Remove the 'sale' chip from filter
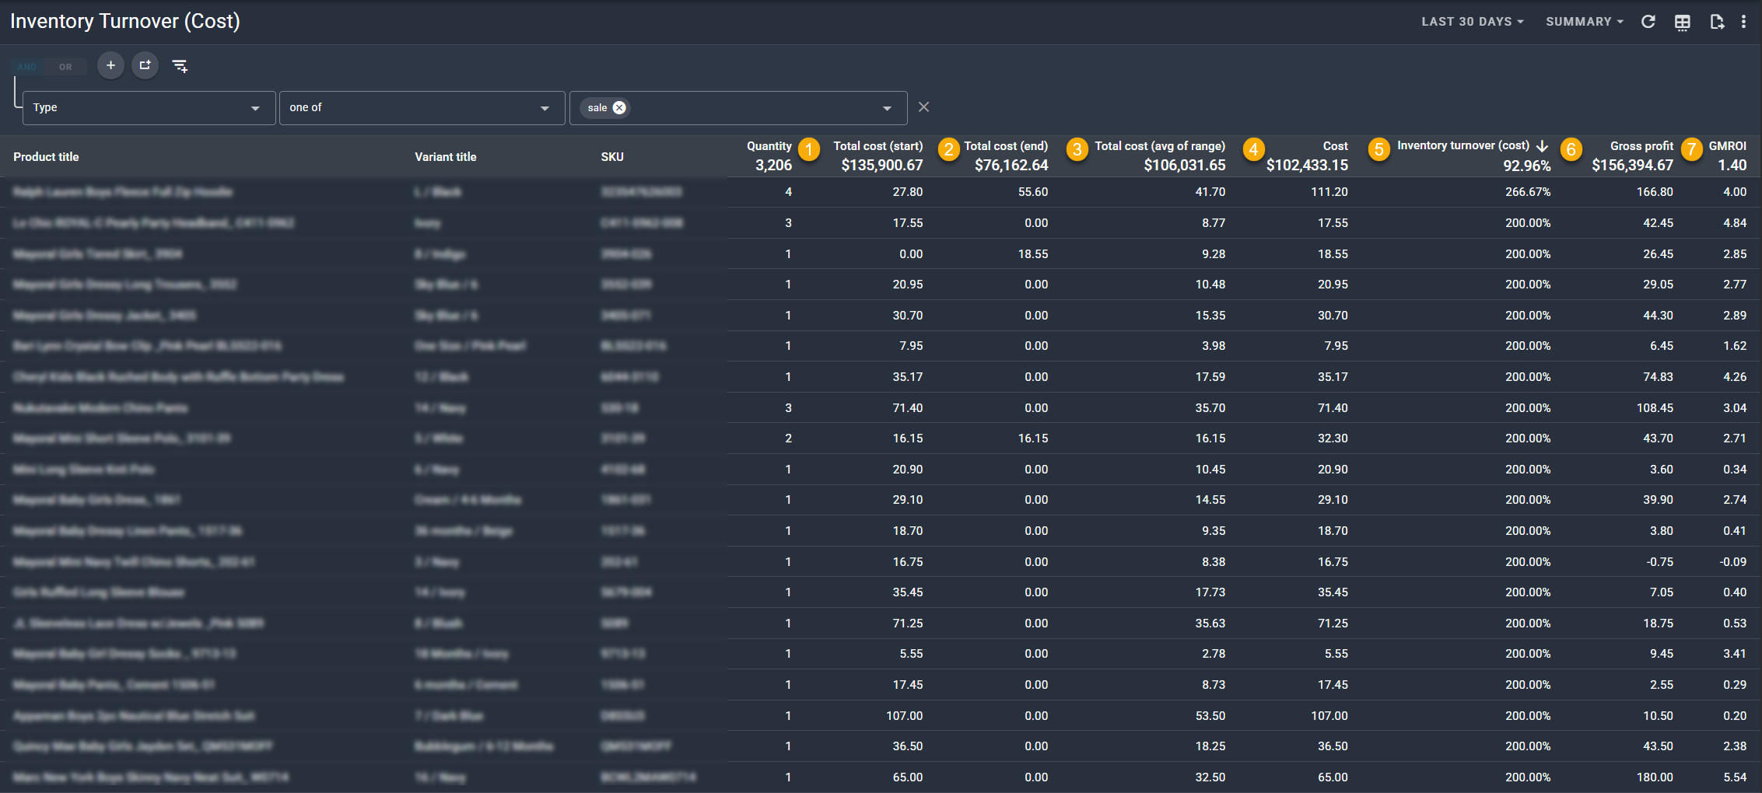Viewport: 1762px width, 793px height. (x=619, y=108)
